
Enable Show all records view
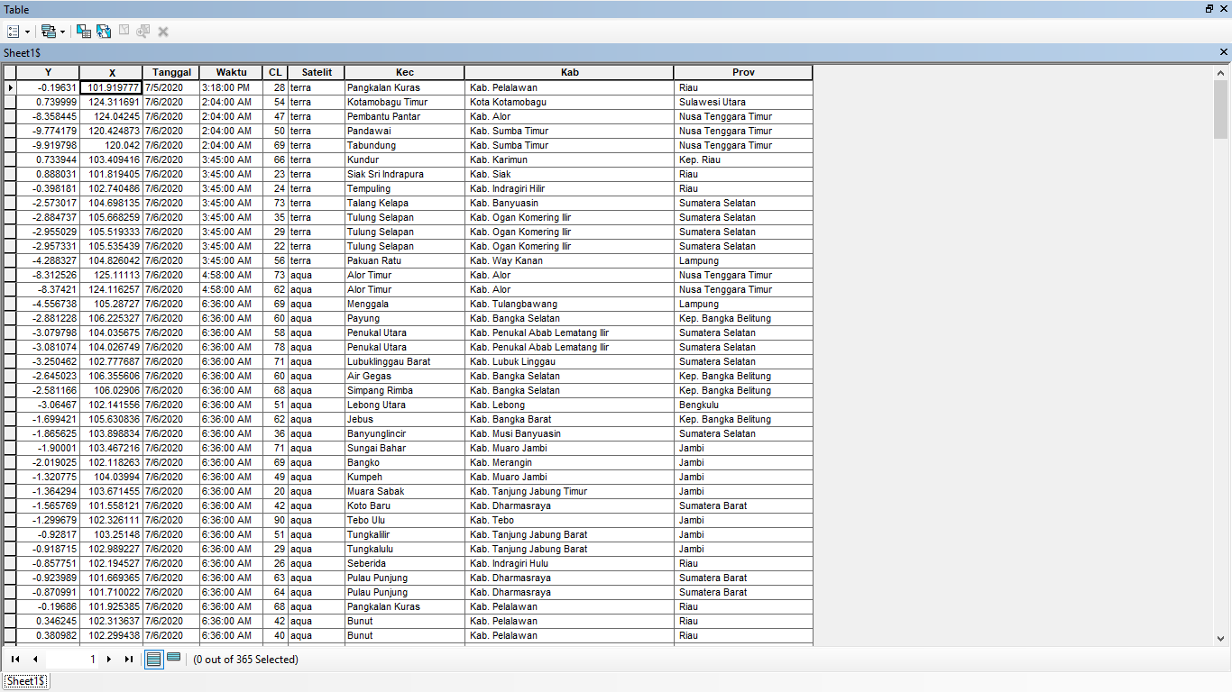coord(154,660)
